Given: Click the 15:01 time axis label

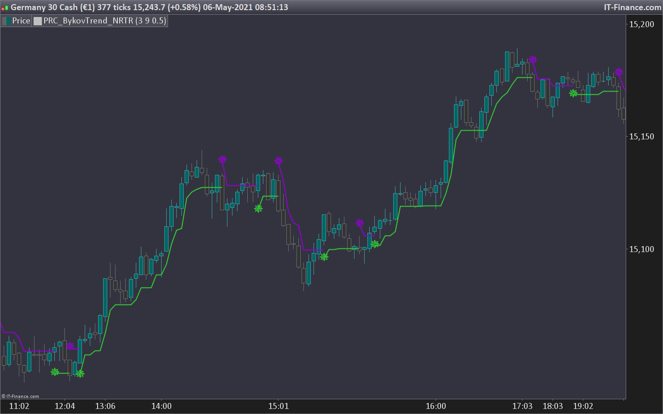Looking at the screenshot, I should pyautogui.click(x=279, y=406).
